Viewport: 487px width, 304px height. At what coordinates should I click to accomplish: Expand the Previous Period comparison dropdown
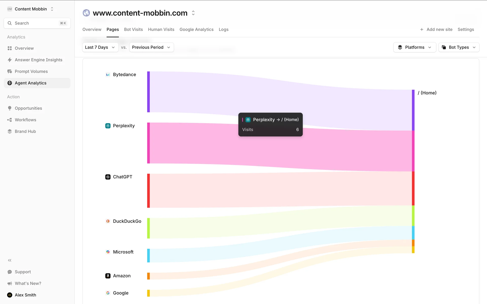(151, 47)
